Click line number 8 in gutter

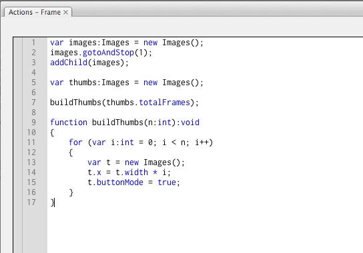click(x=33, y=113)
